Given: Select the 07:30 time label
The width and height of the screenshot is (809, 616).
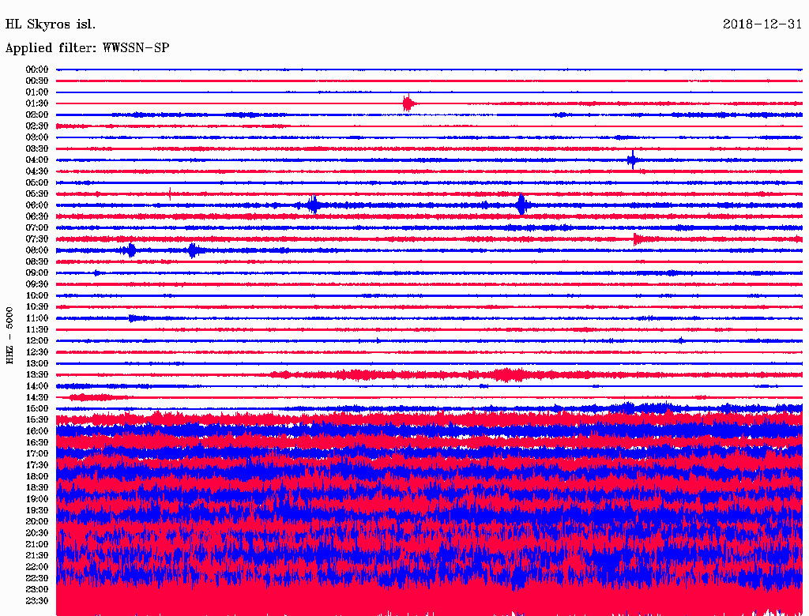Looking at the screenshot, I should point(37,239).
